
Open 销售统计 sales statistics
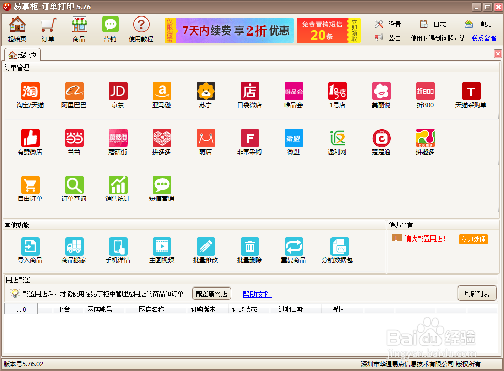118,189
